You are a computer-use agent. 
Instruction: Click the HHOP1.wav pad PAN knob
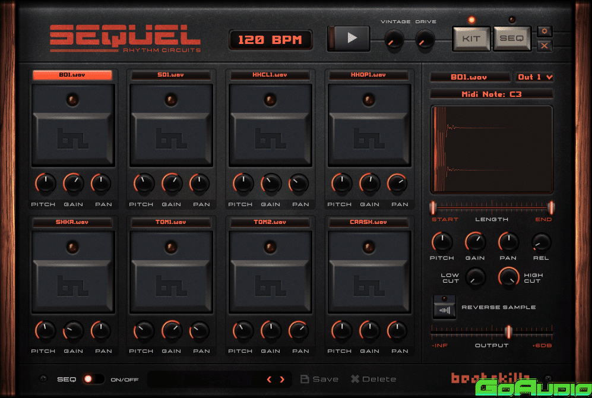[397, 184]
